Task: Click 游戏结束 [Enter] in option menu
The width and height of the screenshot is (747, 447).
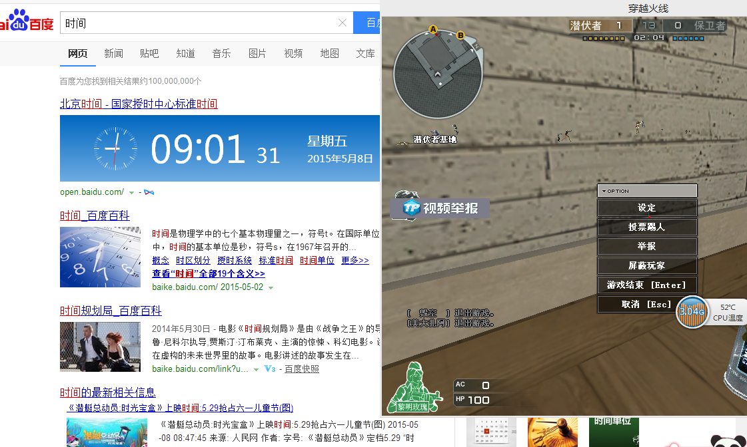Action: tap(647, 285)
